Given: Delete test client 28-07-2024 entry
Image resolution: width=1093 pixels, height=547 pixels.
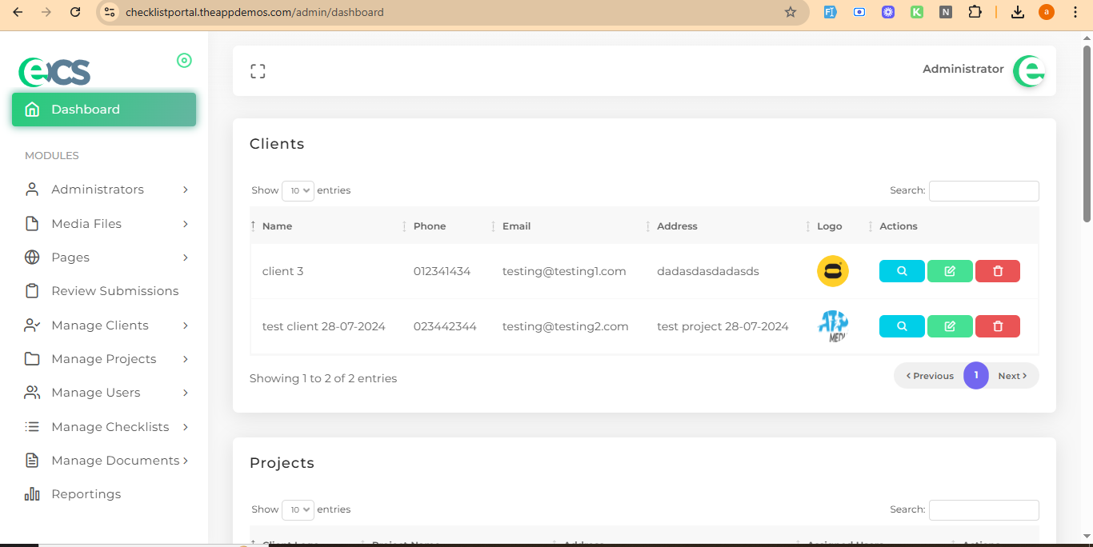Looking at the screenshot, I should point(997,326).
